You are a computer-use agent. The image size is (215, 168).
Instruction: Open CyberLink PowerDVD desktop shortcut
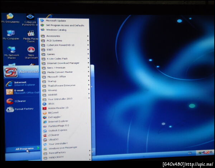[30, 20]
